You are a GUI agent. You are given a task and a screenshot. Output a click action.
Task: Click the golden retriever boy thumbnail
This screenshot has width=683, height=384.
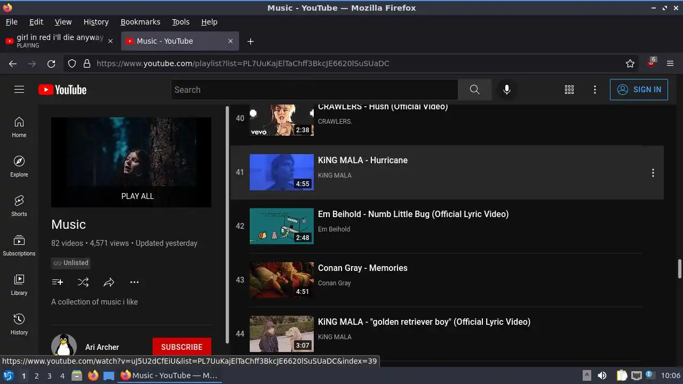282,334
